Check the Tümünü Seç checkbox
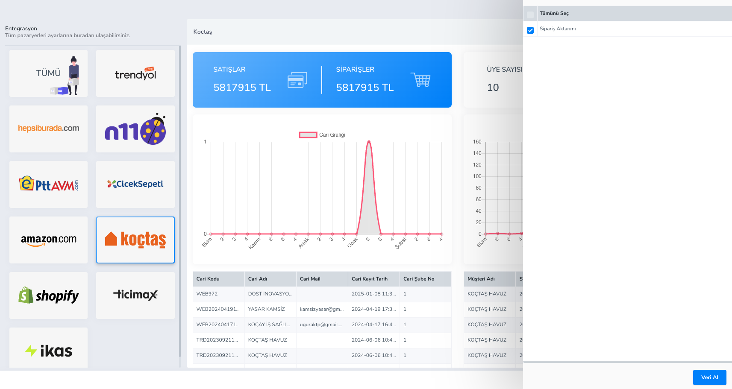The image size is (732, 389). pos(530,15)
